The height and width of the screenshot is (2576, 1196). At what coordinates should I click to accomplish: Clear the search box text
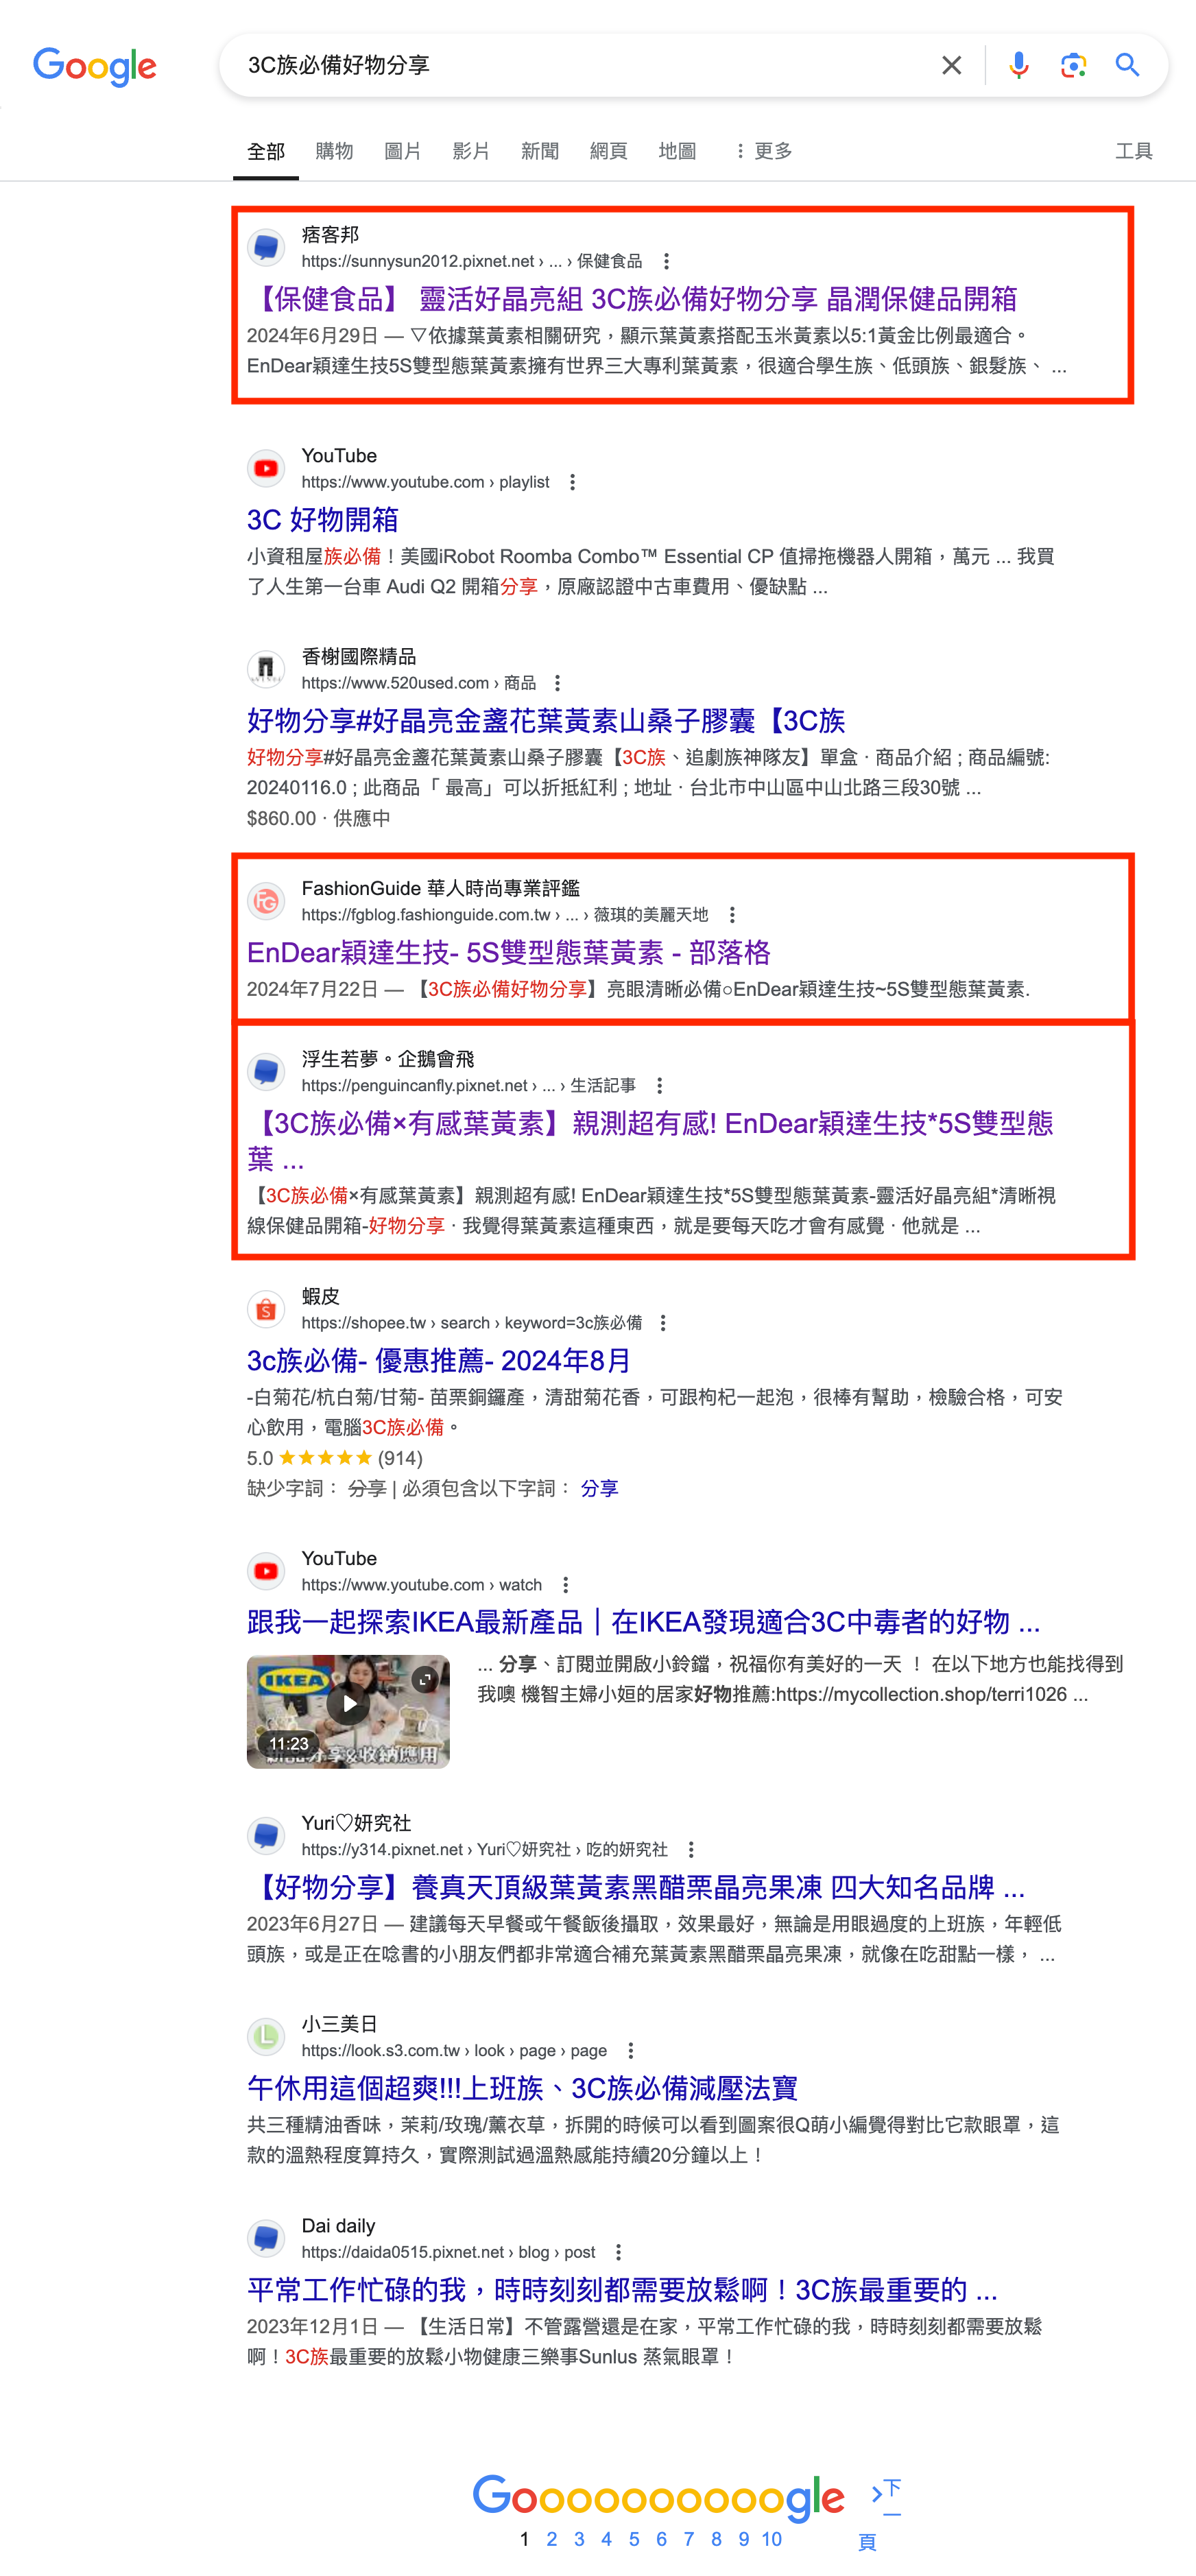[x=951, y=66]
